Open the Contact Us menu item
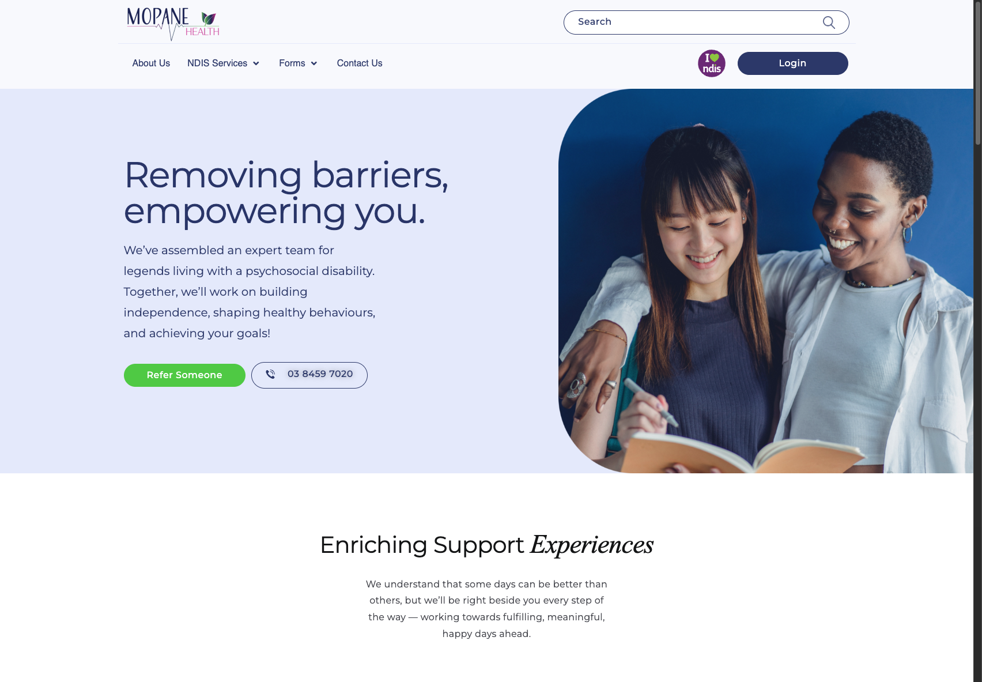Screen dimensions: 982x682 pos(360,63)
